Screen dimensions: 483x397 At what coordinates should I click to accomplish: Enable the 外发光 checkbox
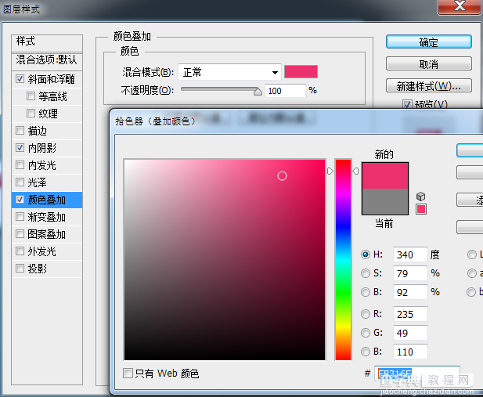coord(20,251)
